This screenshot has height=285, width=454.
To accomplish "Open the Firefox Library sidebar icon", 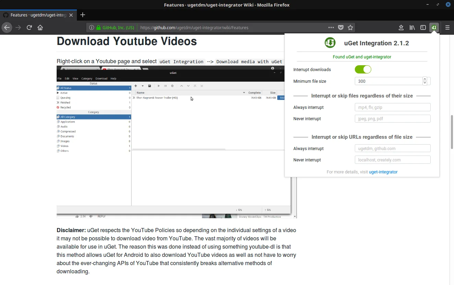I will click(x=412, y=27).
